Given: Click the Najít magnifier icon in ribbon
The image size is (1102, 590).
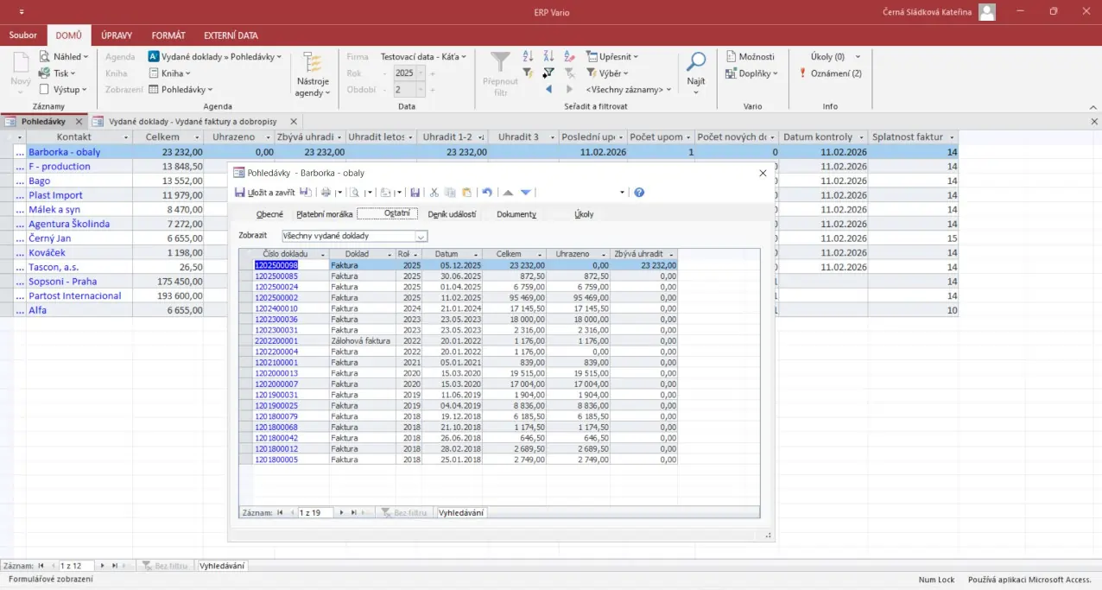Looking at the screenshot, I should [695, 62].
